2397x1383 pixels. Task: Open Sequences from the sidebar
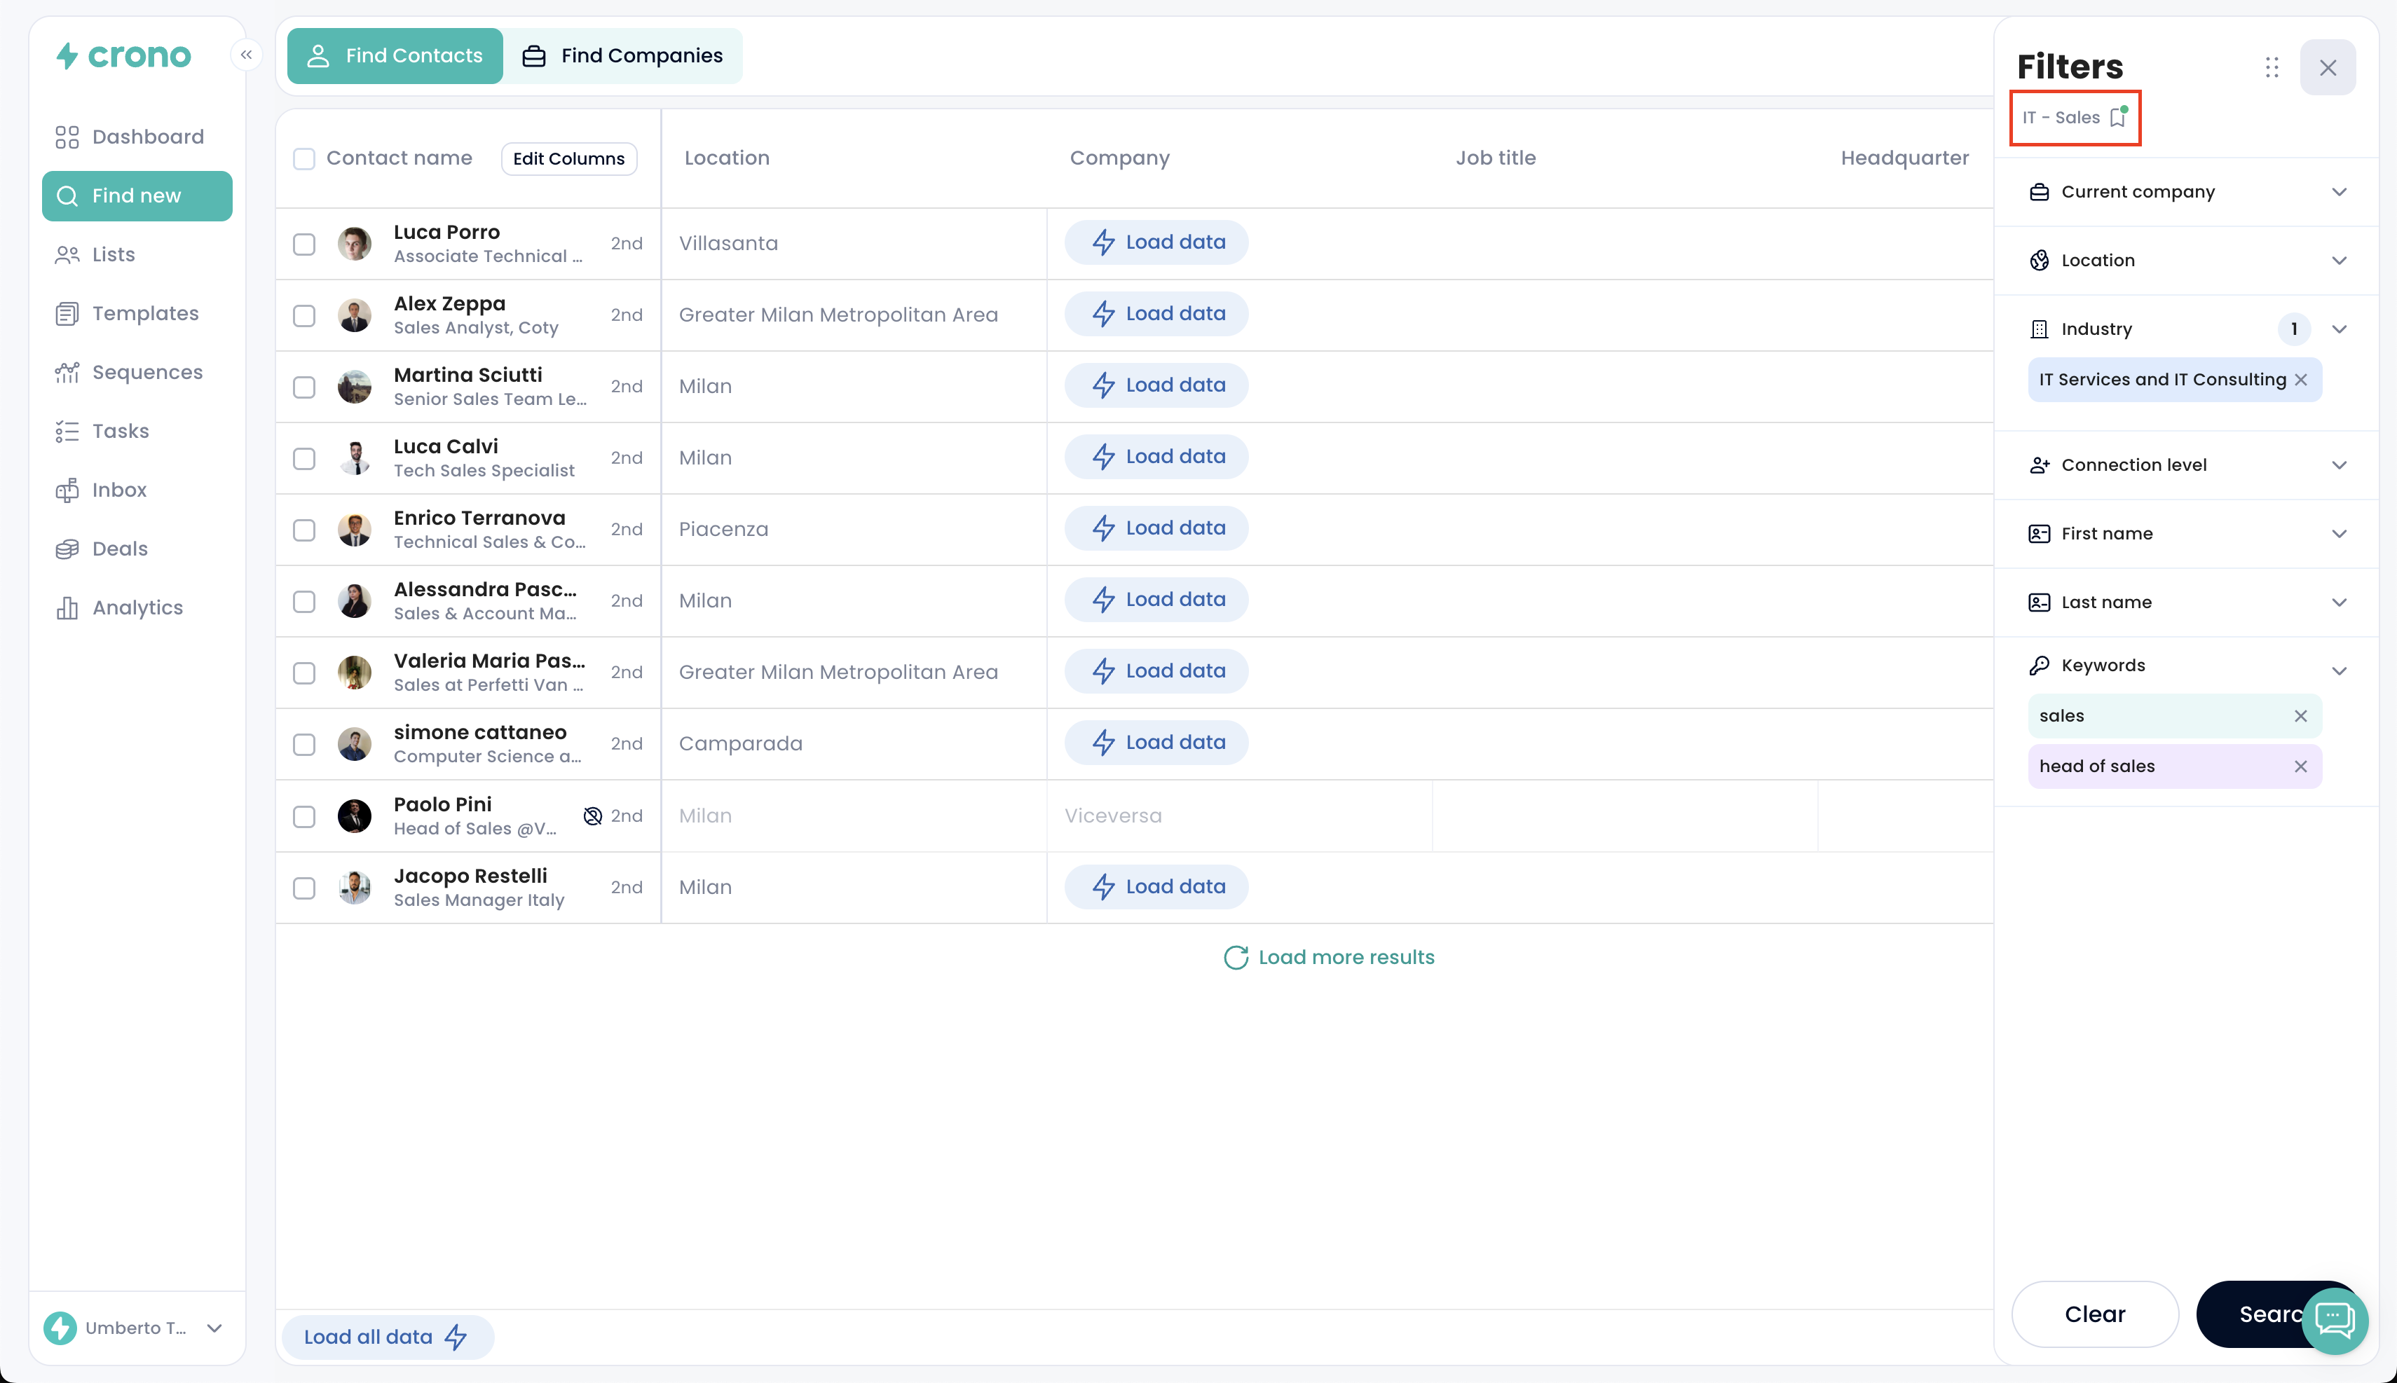(147, 372)
